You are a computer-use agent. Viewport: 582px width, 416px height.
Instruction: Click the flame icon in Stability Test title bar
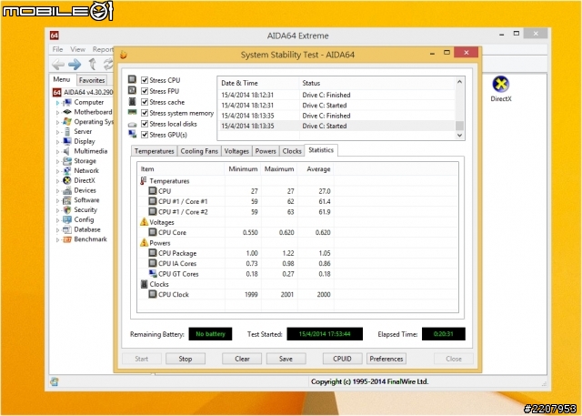pos(124,55)
